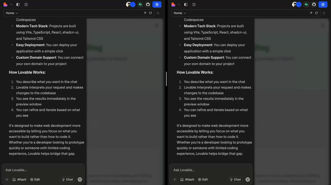Open preview in new tab arrow, left window
Screen dimensions: 331x185
pyautogui.click(x=145, y=13)
